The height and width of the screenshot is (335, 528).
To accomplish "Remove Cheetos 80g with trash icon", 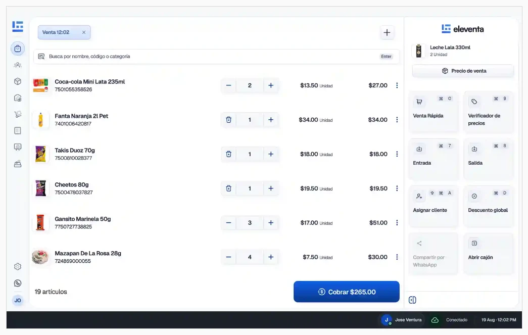I will (229, 188).
